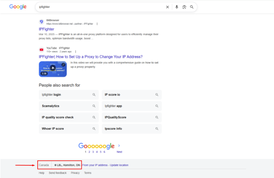Select the 'ipfighter login' related search
Viewport: 274px width, 178px height.
(x=69, y=94)
